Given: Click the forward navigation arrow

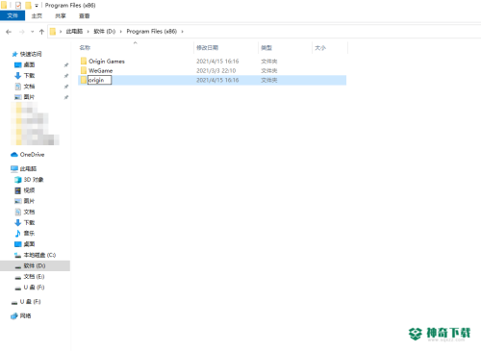Looking at the screenshot, I should pos(22,32).
